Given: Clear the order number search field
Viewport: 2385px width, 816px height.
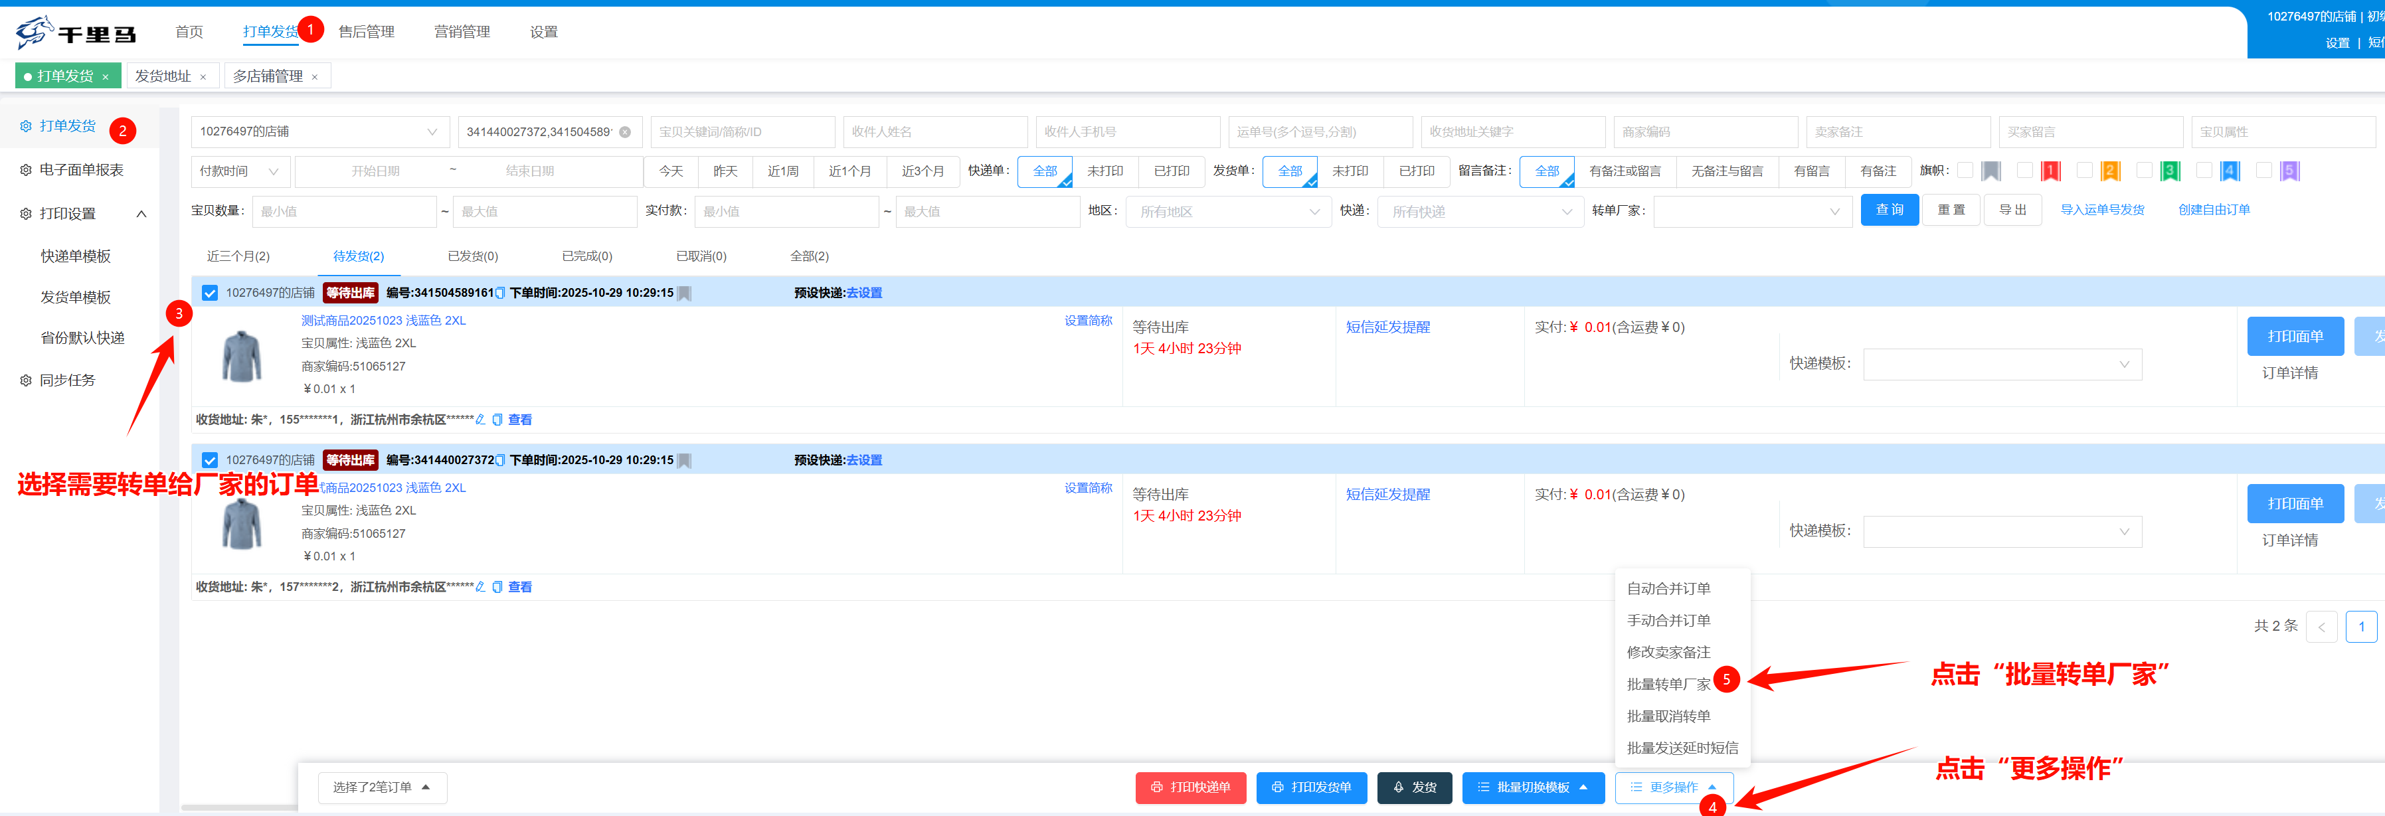Looking at the screenshot, I should pyautogui.click(x=625, y=132).
